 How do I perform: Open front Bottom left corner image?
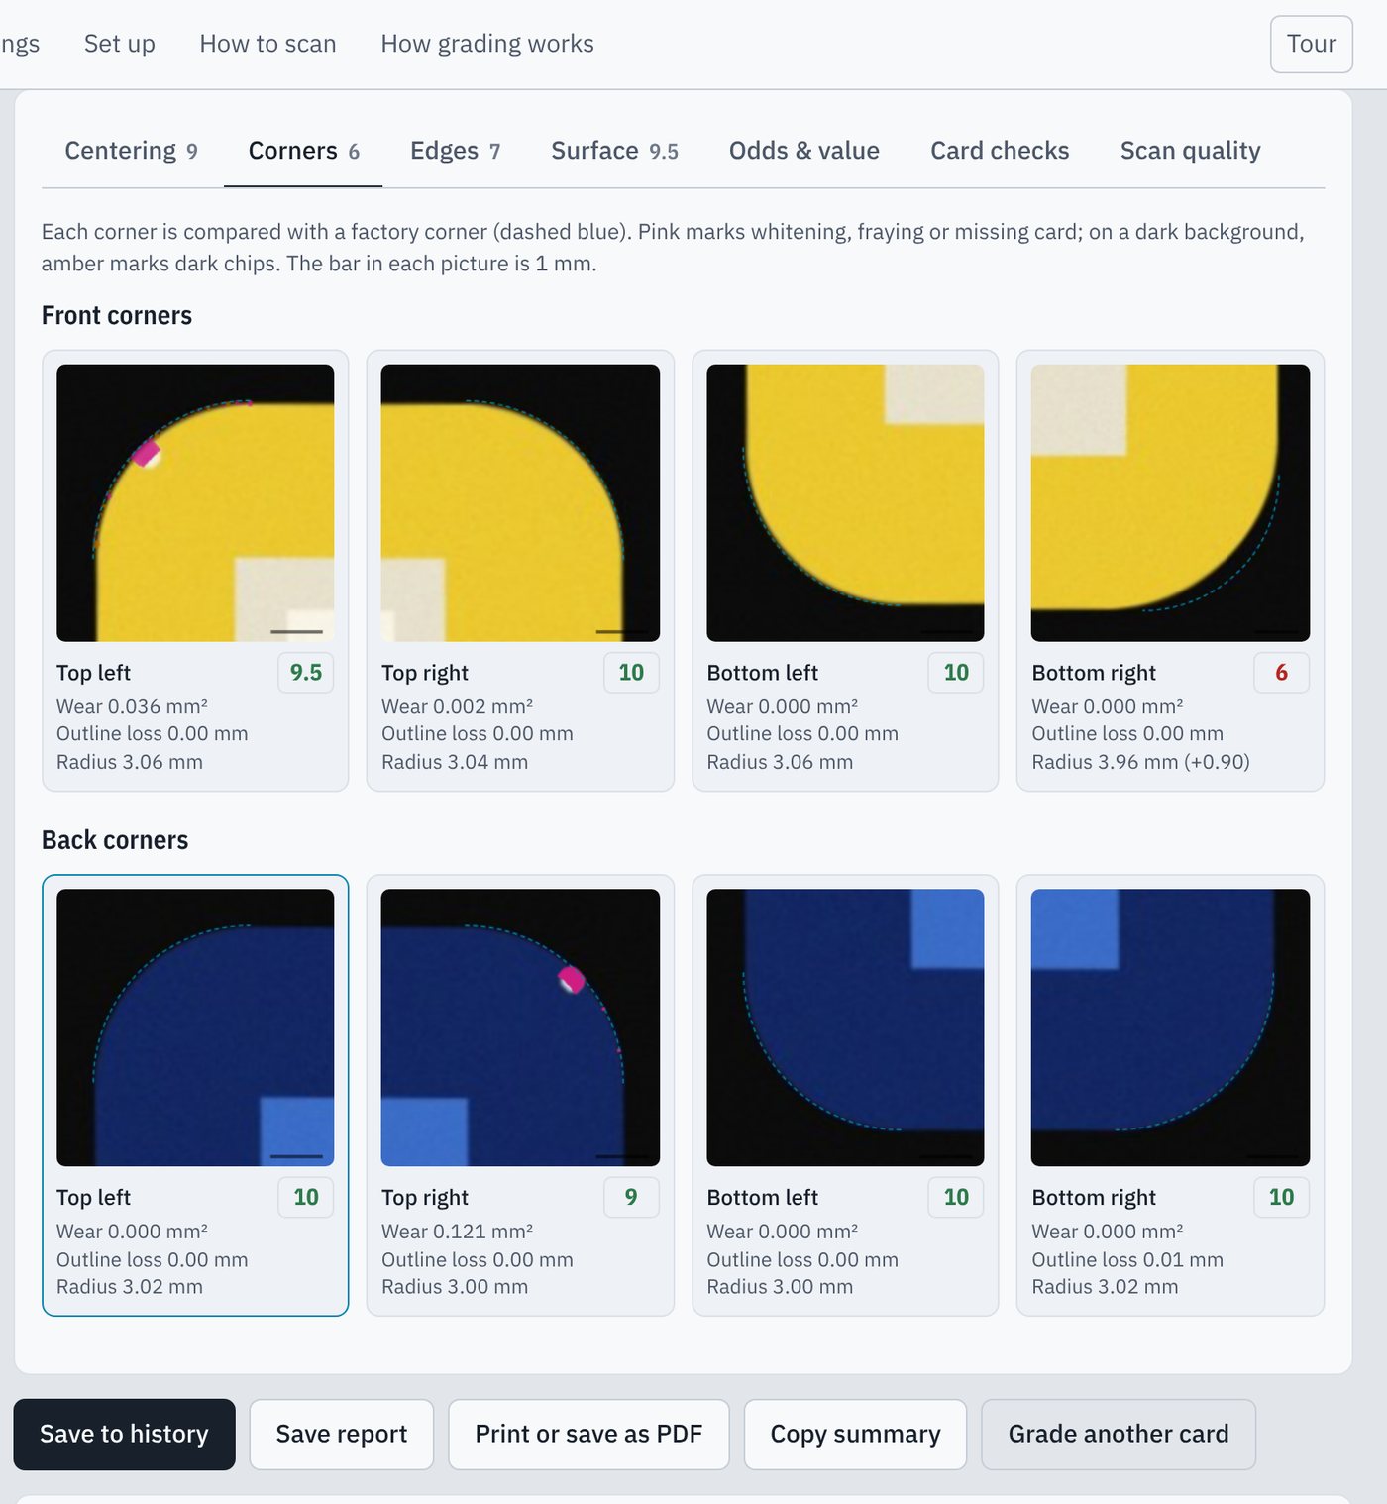(845, 502)
